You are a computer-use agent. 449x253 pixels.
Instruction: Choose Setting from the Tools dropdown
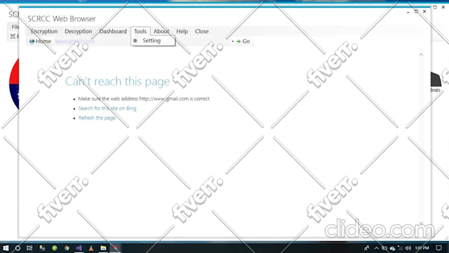(153, 41)
